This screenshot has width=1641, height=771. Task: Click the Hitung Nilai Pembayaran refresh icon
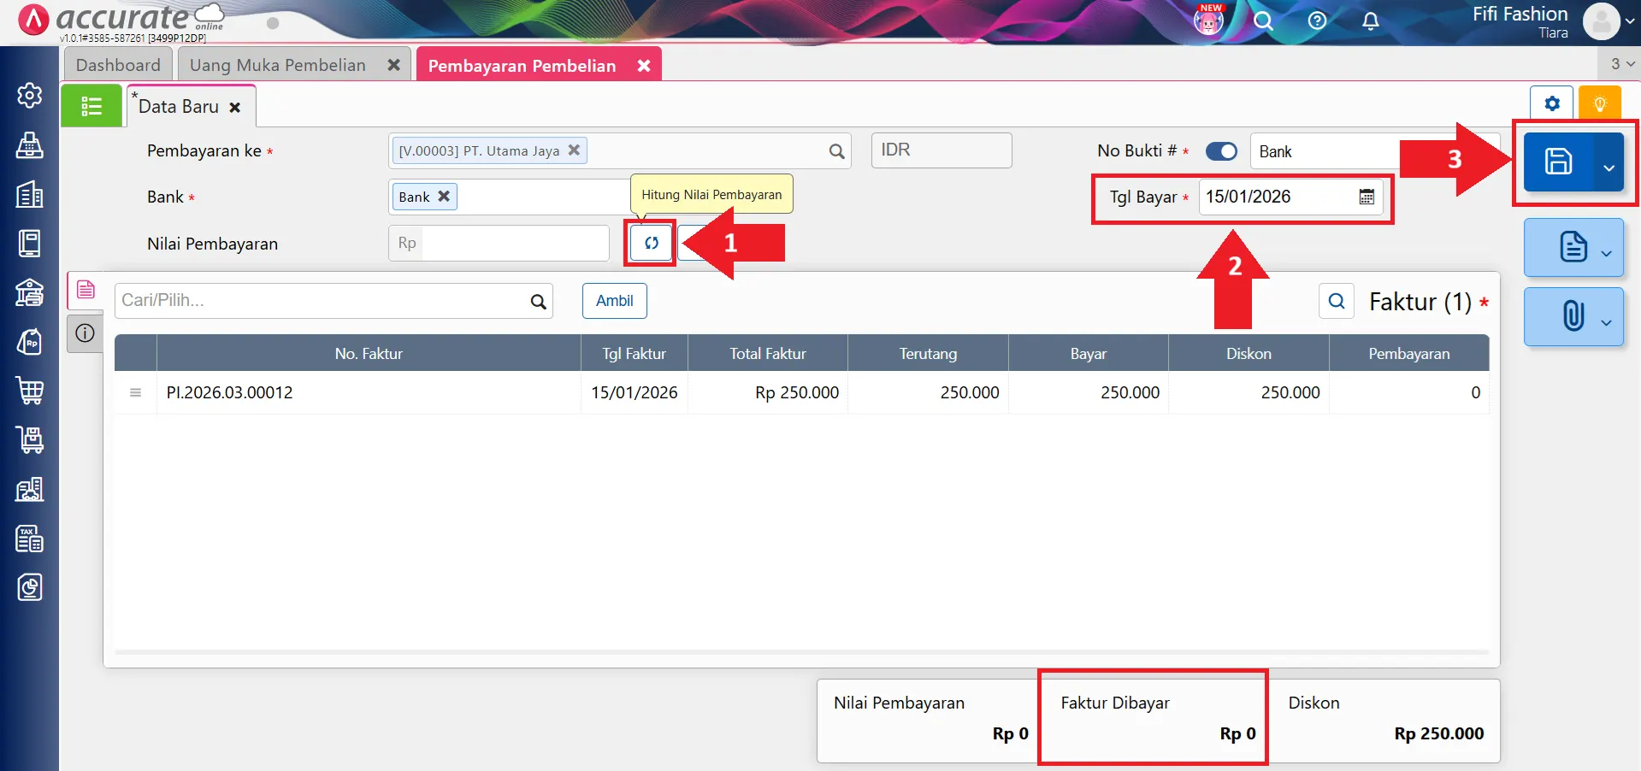click(x=651, y=243)
